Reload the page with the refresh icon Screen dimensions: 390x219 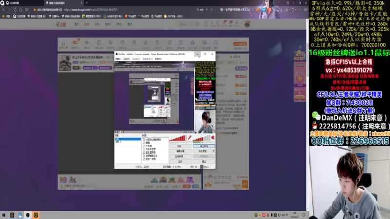pos(15,10)
